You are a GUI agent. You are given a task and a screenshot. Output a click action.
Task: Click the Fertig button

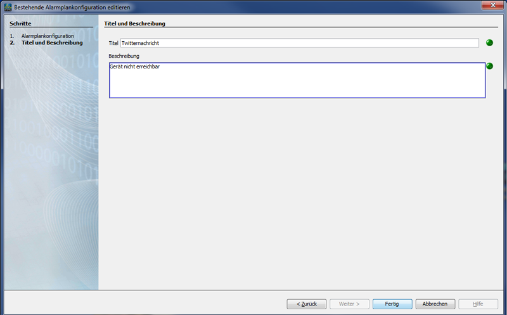click(x=392, y=304)
